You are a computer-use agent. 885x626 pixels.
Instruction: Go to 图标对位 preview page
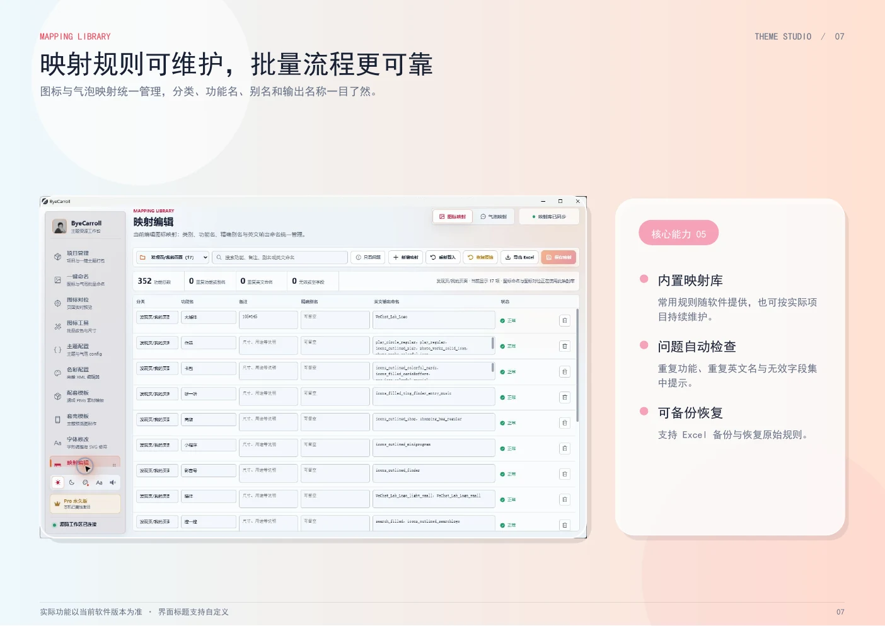click(x=85, y=303)
